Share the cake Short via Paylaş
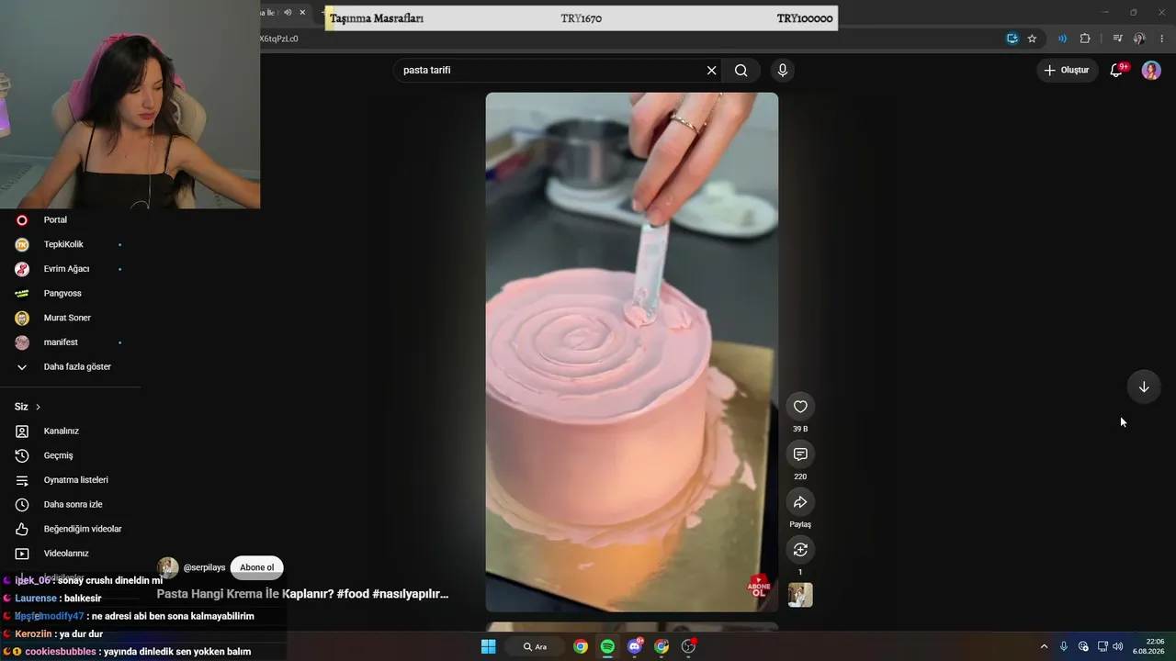1176x661 pixels. click(x=800, y=502)
